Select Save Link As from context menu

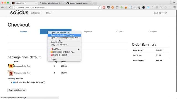coord(64,42)
